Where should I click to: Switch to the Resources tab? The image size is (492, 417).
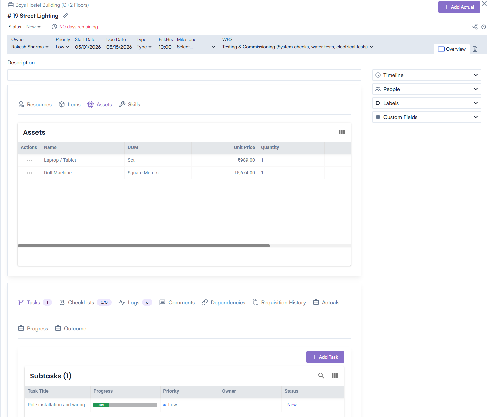tap(35, 105)
